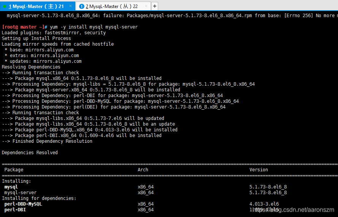Click the blue alert icon on tab 2
The width and height of the screenshot is (338, 217).
pos(81,6)
